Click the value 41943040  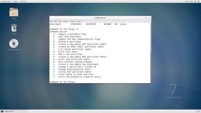pos(76,24)
